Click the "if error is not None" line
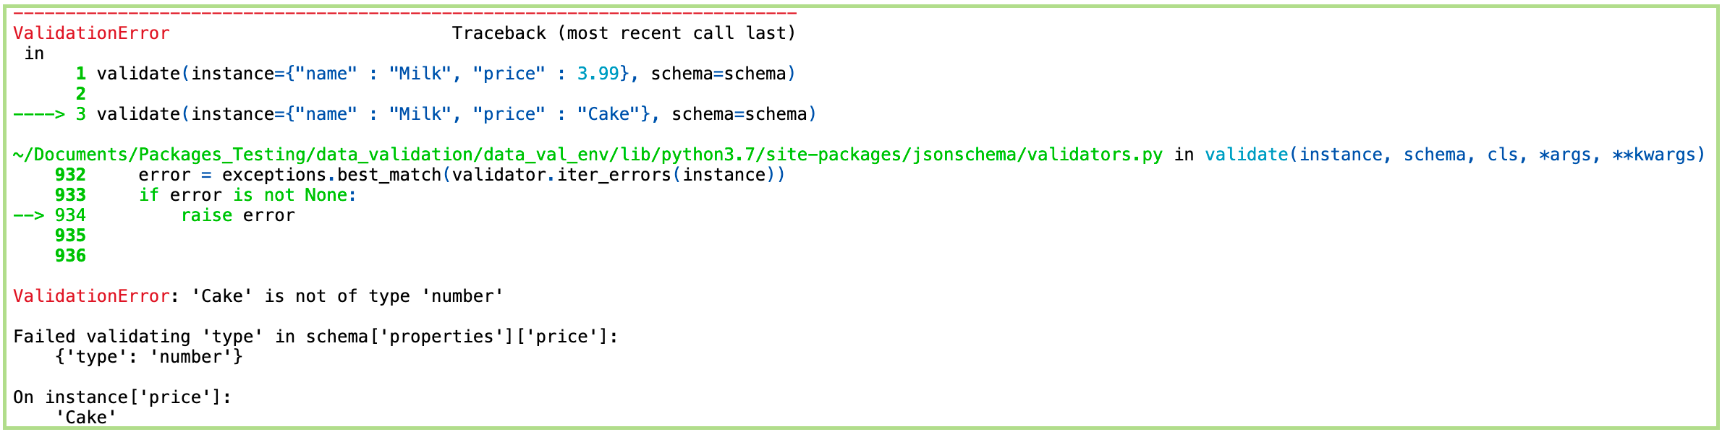 247,195
